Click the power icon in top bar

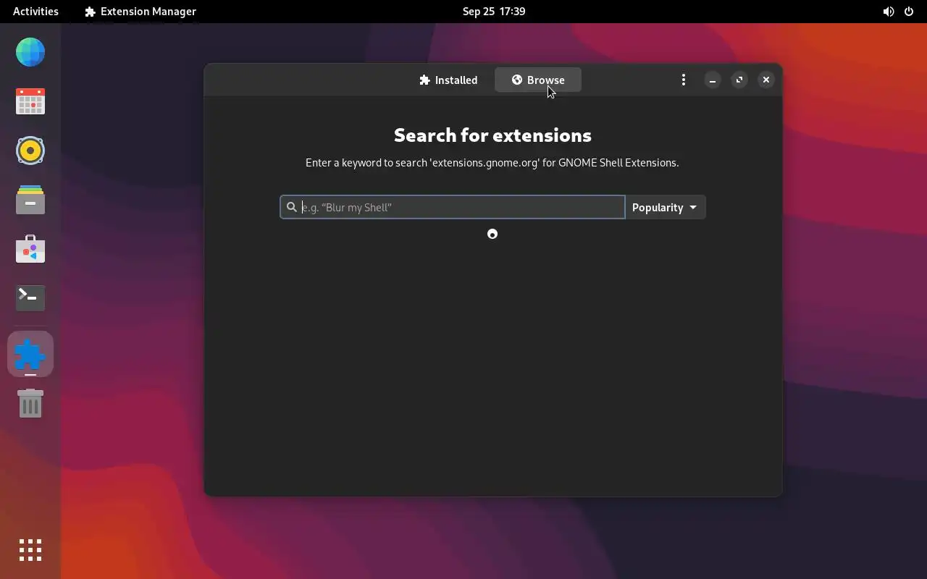(909, 12)
